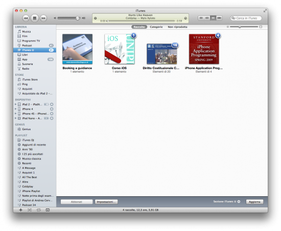
Task: Show the artwork viewer panel button
Action: click(x=48, y=210)
